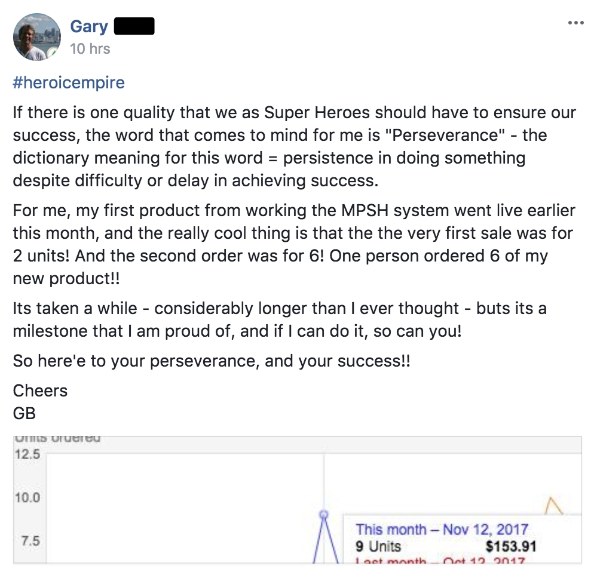Click the "Units ordered" chart heading
Image resolution: width=594 pixels, height=572 pixels.
(57, 439)
